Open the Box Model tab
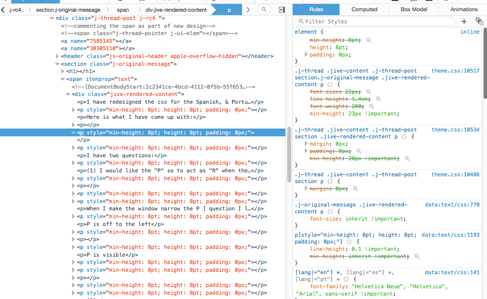Image resolution: width=487 pixels, height=299 pixels. point(413,9)
